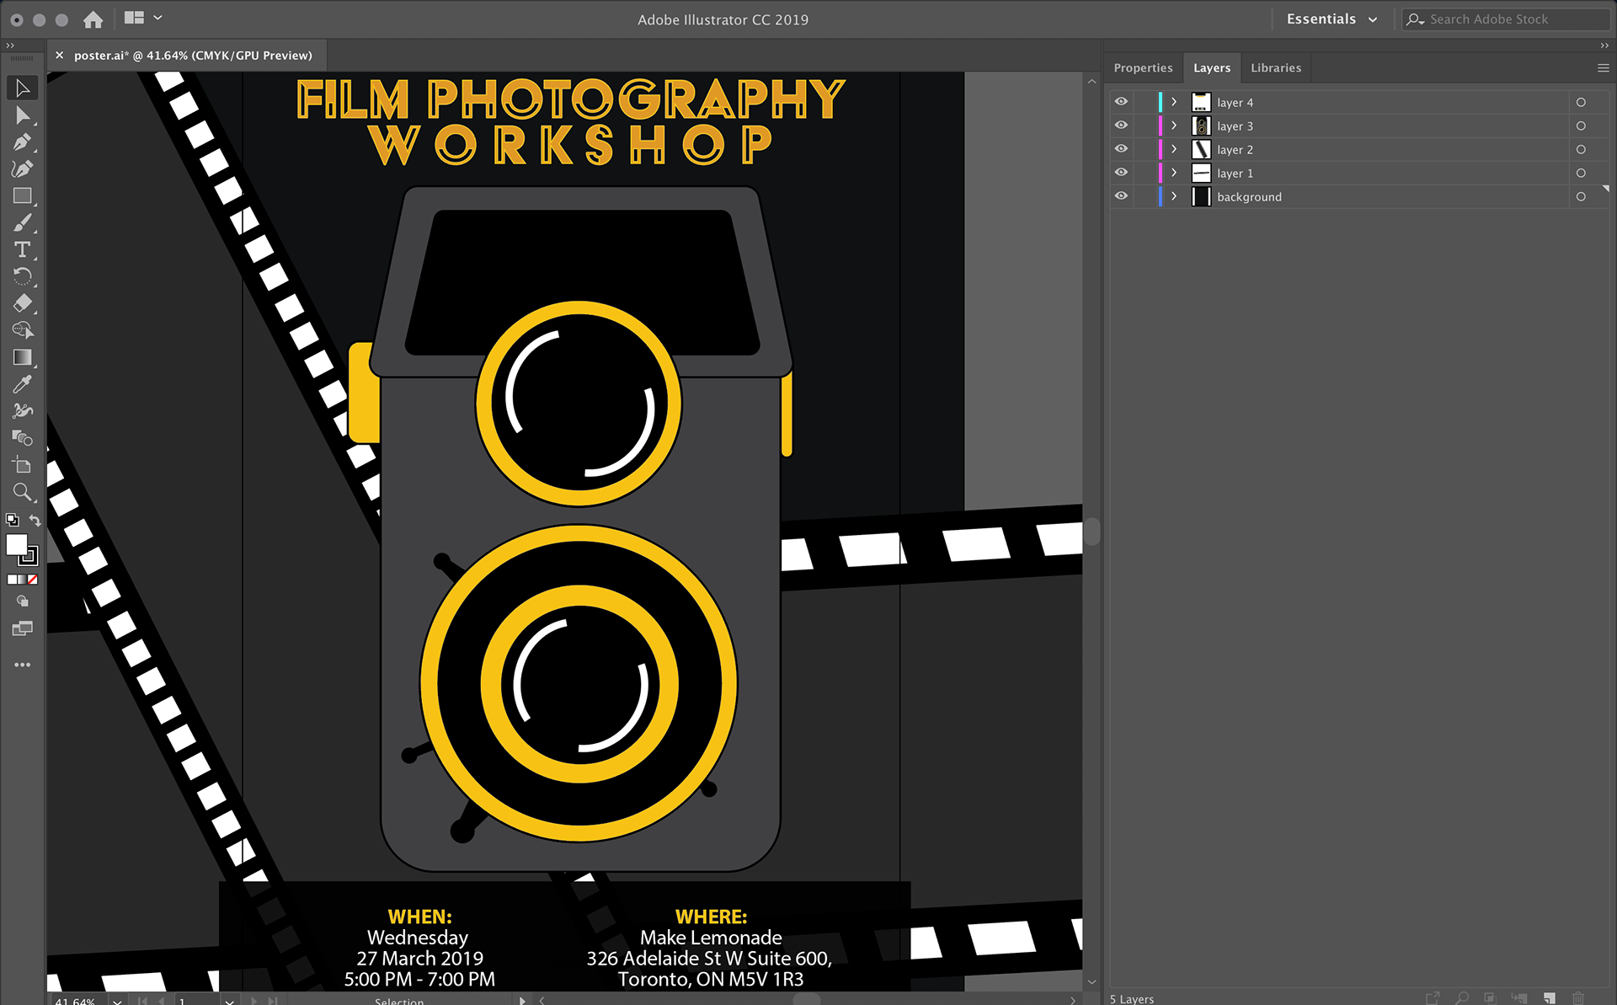Viewport: 1617px width, 1005px height.
Task: Expand layer 1 contents
Action: 1174,173
